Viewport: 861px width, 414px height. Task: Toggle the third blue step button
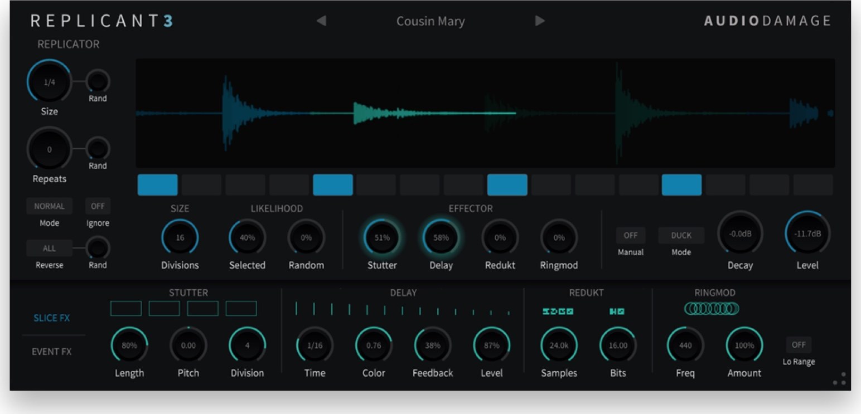pyautogui.click(x=507, y=184)
